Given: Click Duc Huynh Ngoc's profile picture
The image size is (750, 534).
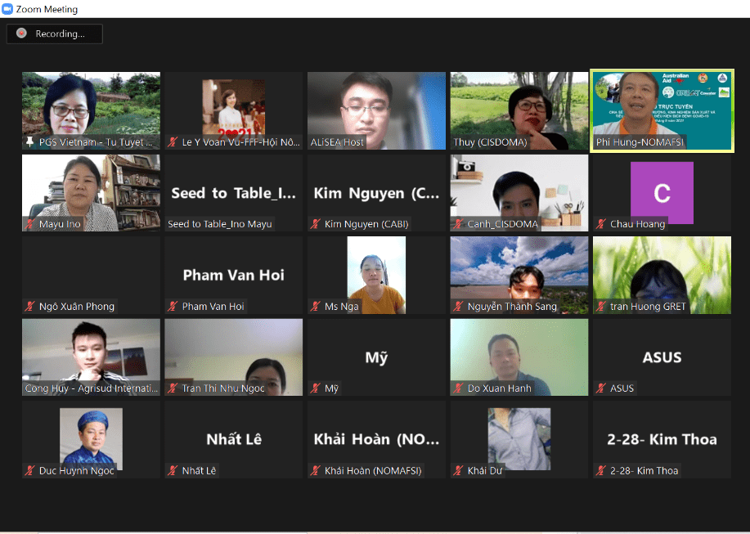Looking at the screenshot, I should click(91, 438).
